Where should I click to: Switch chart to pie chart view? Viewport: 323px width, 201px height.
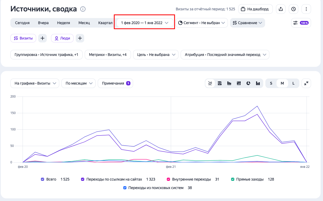pos(248,83)
